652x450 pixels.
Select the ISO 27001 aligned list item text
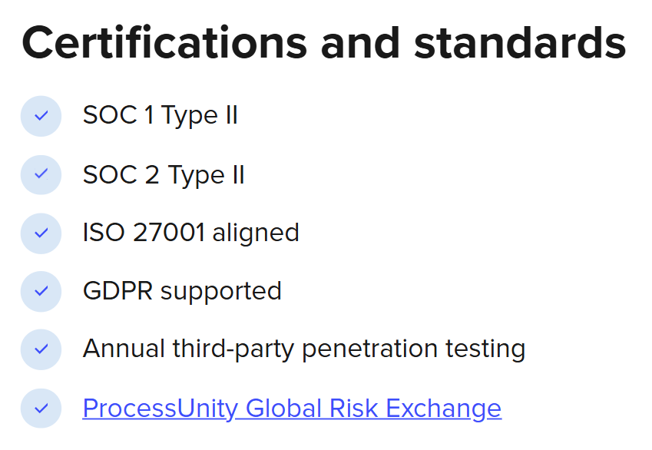pos(191,233)
